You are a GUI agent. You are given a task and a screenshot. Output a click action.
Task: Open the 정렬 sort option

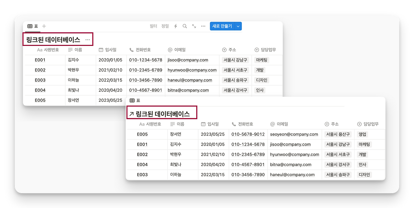click(165, 26)
